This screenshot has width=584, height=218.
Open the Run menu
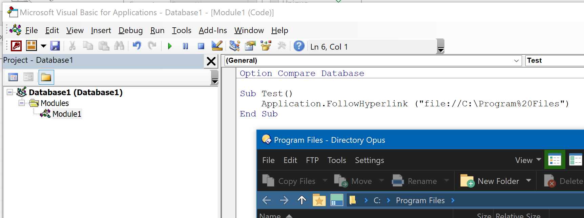[157, 30]
